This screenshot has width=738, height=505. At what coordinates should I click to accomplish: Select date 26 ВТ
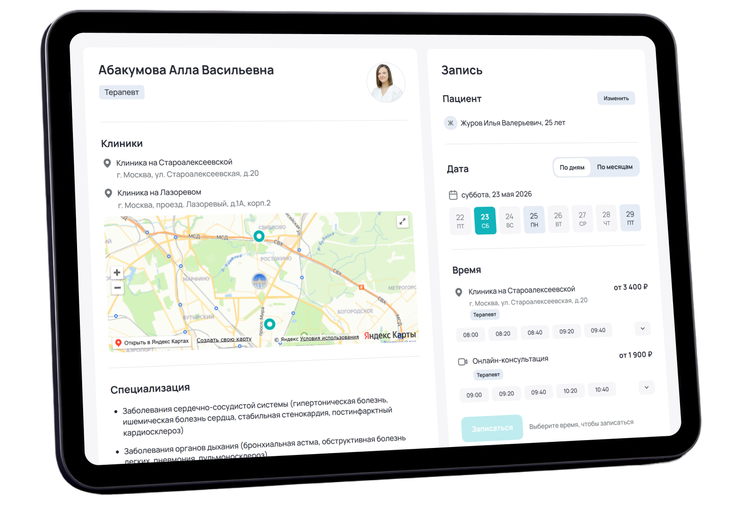click(558, 219)
